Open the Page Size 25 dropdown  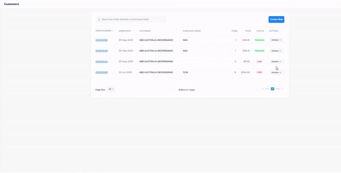click(111, 89)
